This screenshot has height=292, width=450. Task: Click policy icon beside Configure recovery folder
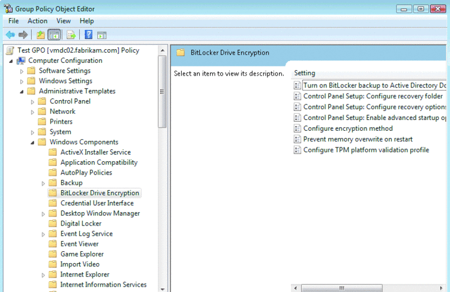pyautogui.click(x=298, y=97)
